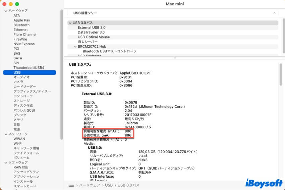This screenshot has width=285, height=190.
Task: Collapse the BRCM20702 Hub node
Action: click(x=75, y=47)
